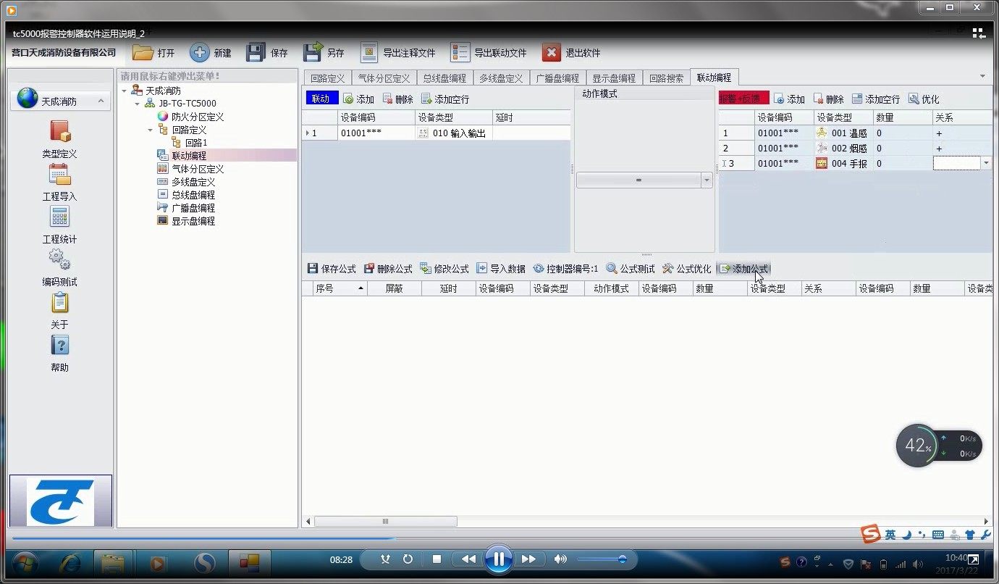Image resolution: width=999 pixels, height=584 pixels.
Task: Exit the software with 退出软件
Action: click(572, 52)
